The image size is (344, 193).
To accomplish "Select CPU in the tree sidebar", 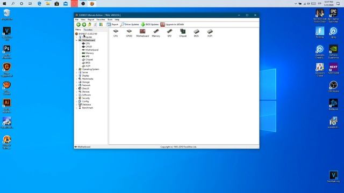I will pos(88,43).
